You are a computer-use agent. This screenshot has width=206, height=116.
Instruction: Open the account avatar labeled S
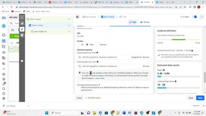4,26
